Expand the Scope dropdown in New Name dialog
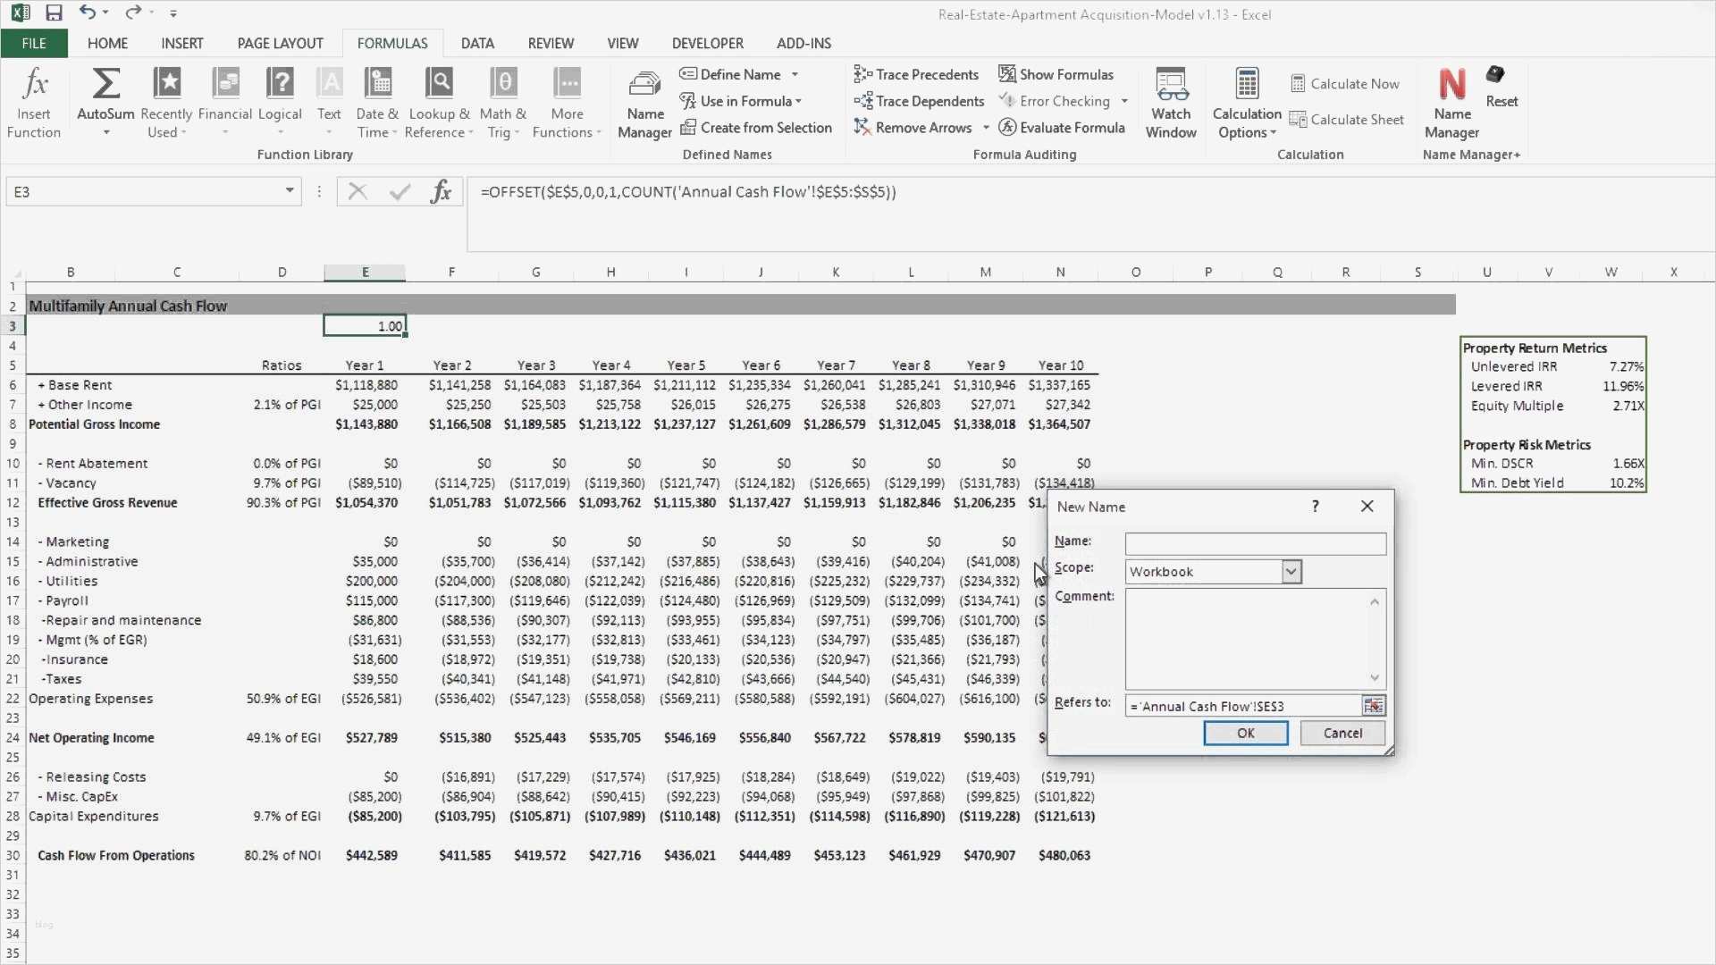Viewport: 1716px width, 965px height. (x=1291, y=572)
